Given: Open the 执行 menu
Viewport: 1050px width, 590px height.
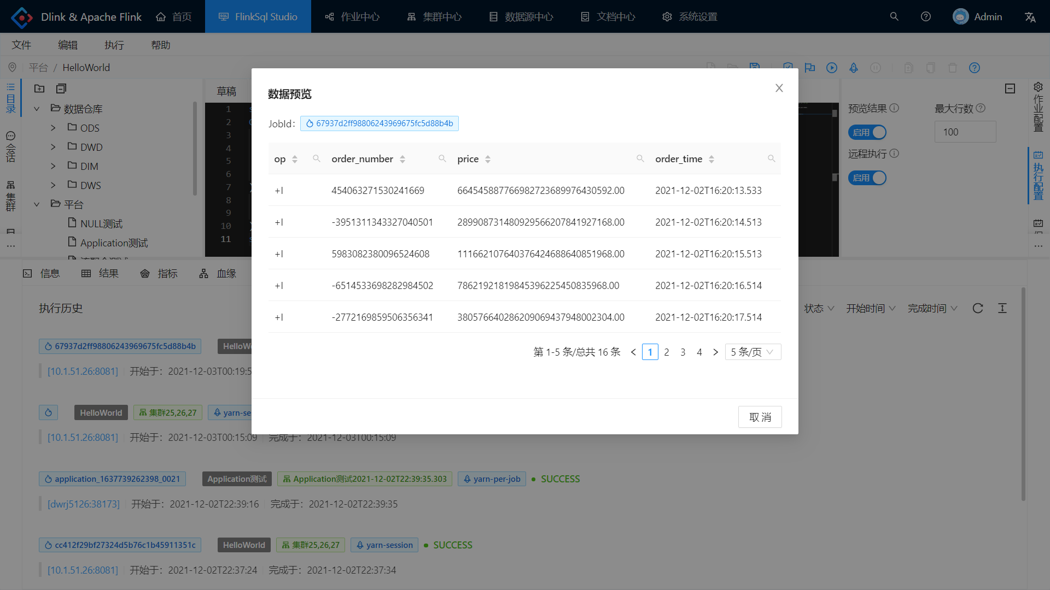Looking at the screenshot, I should point(114,45).
